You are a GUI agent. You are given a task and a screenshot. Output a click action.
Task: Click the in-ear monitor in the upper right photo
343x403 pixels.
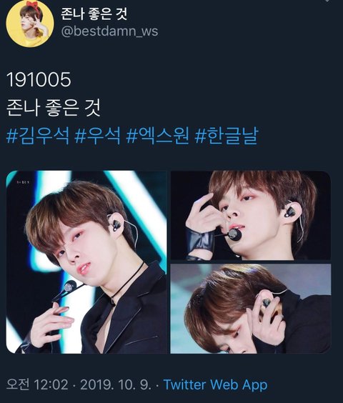point(291,212)
